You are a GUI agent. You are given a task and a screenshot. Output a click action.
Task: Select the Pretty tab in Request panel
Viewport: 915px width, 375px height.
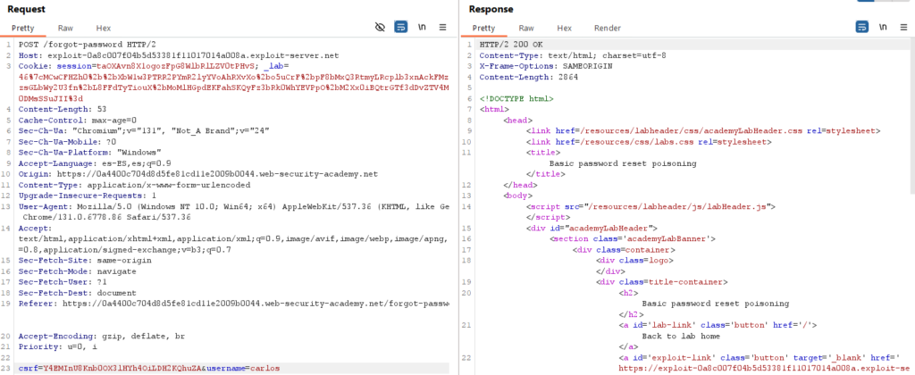[x=23, y=28]
